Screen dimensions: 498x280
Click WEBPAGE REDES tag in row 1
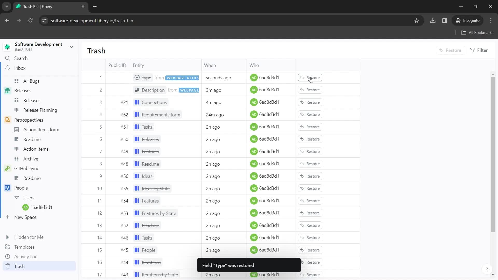pyautogui.click(x=182, y=78)
